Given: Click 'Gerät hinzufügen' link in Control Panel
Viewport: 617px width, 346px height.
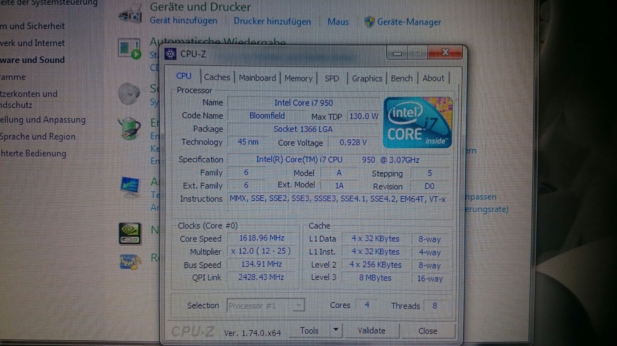Looking at the screenshot, I should tap(183, 20).
